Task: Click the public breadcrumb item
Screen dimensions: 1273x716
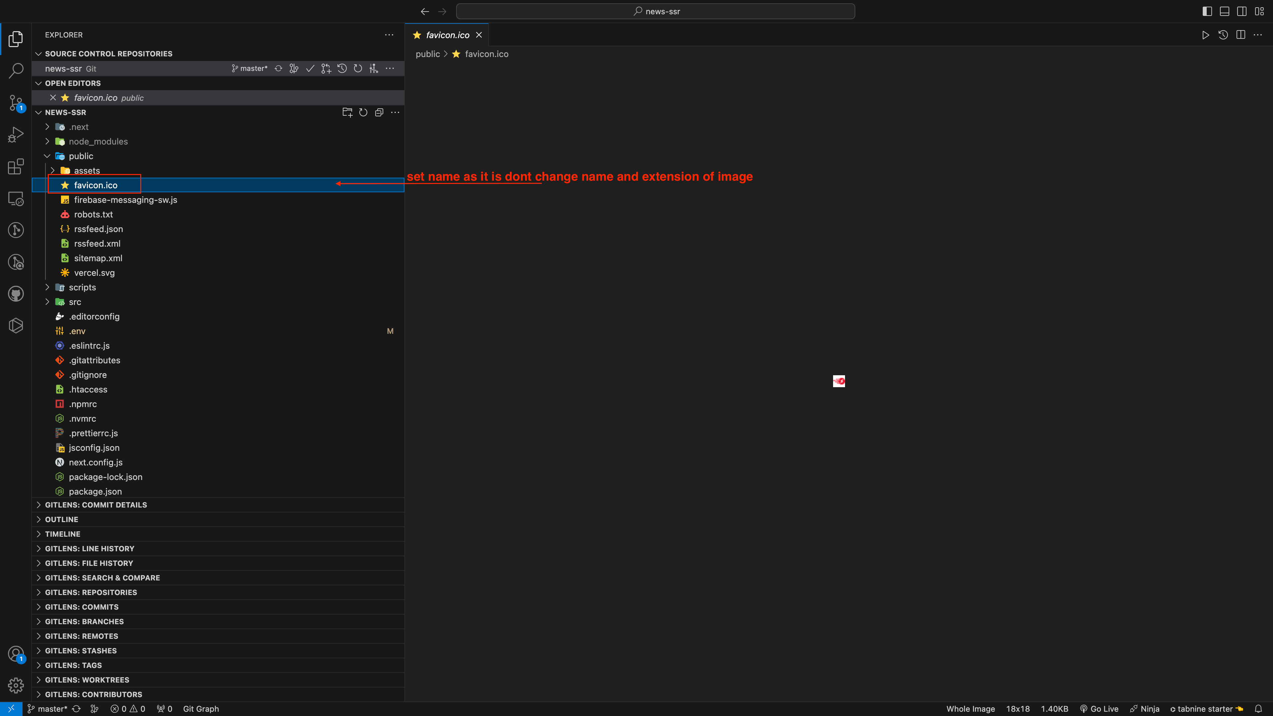Action: tap(427, 54)
